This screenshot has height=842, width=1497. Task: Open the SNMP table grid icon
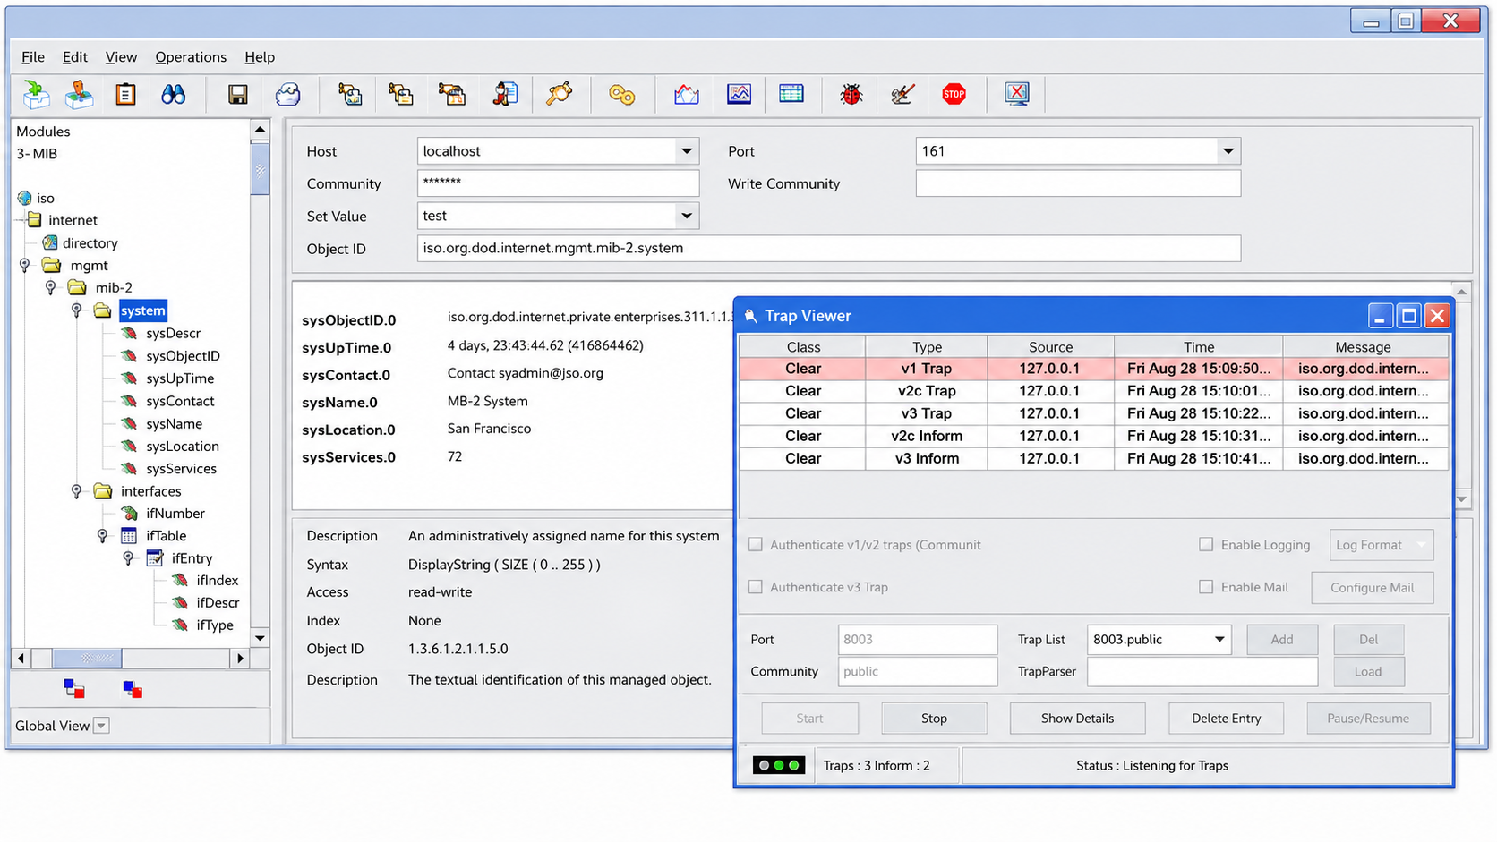791,94
